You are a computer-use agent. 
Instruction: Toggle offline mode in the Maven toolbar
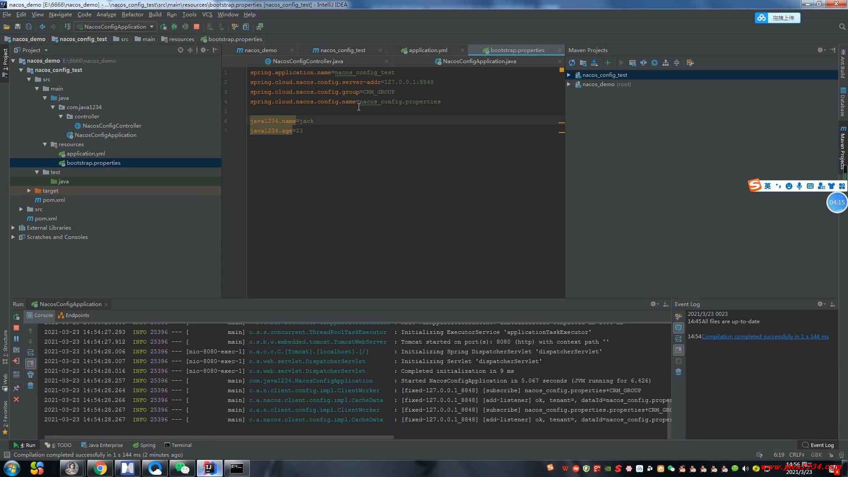[x=644, y=63]
